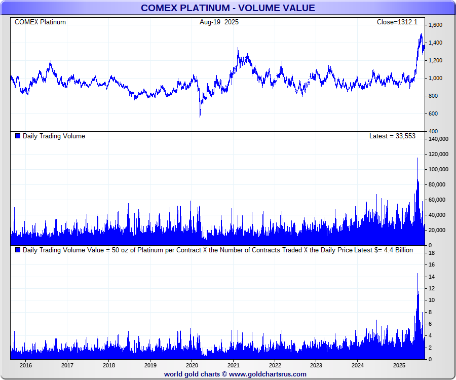Viewport: 456px width, 380px height.
Task: Click the Latest = 33,553 volume value
Action: coord(392,136)
